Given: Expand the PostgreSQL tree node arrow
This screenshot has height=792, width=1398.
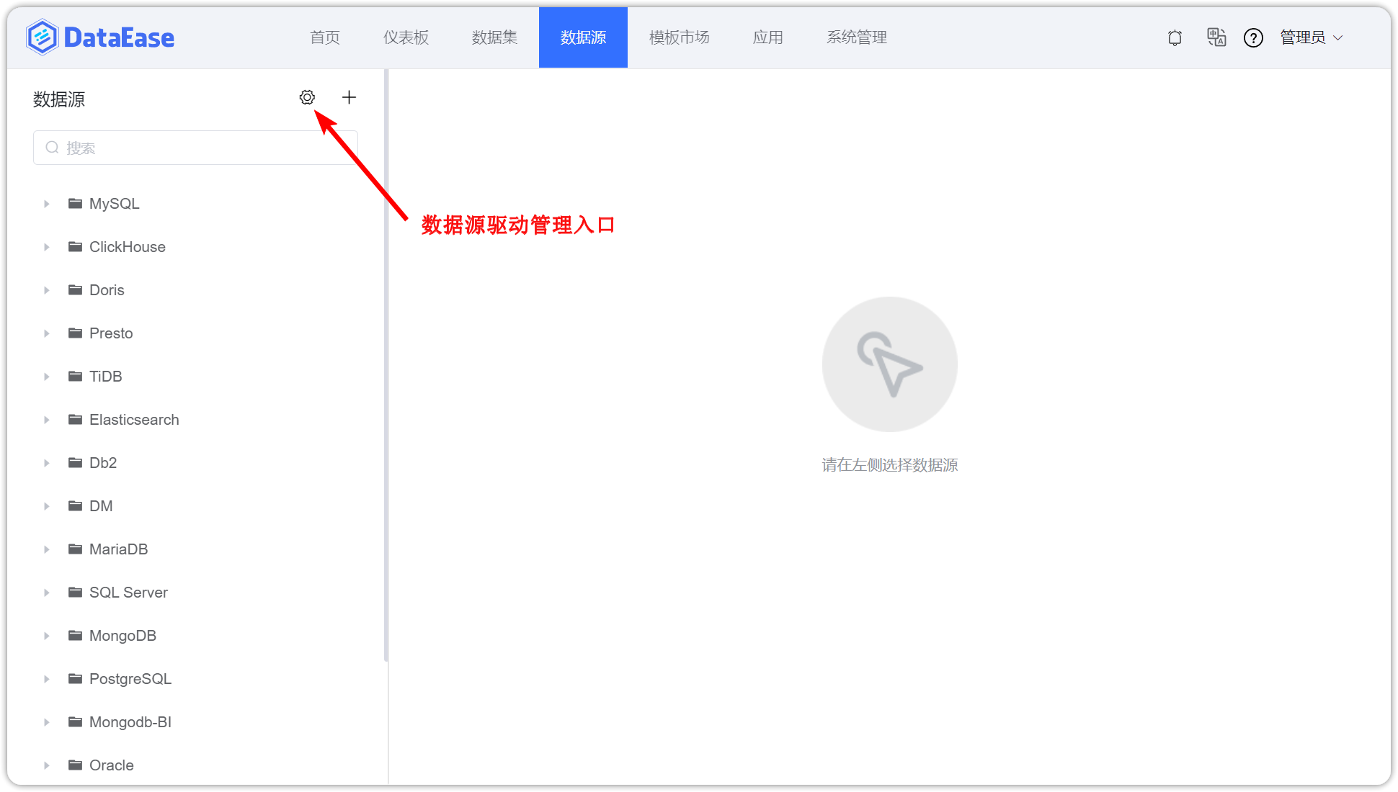Looking at the screenshot, I should pyautogui.click(x=47, y=679).
